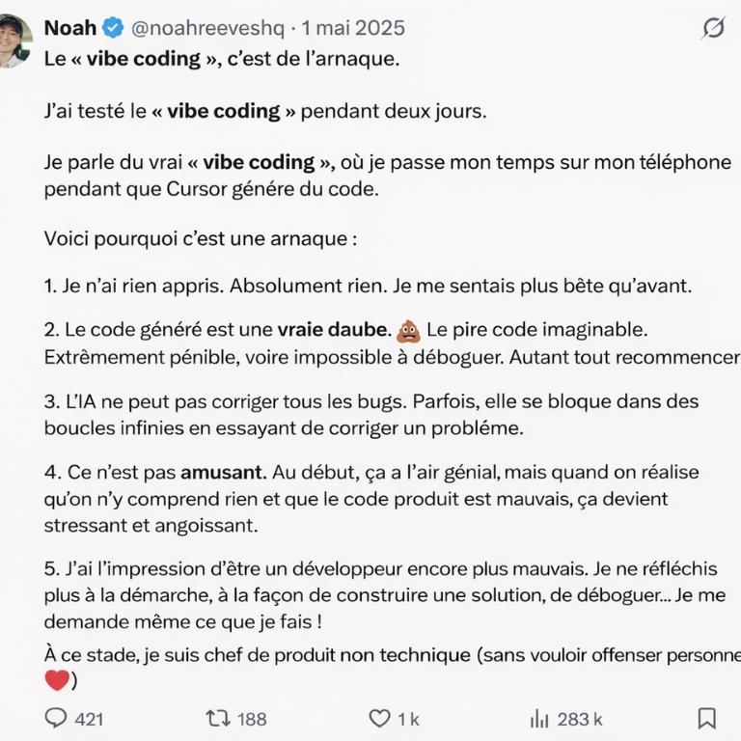Image resolution: width=741 pixels, height=741 pixels.
Task: Click the red heart emoji at the end
Action: (x=57, y=680)
